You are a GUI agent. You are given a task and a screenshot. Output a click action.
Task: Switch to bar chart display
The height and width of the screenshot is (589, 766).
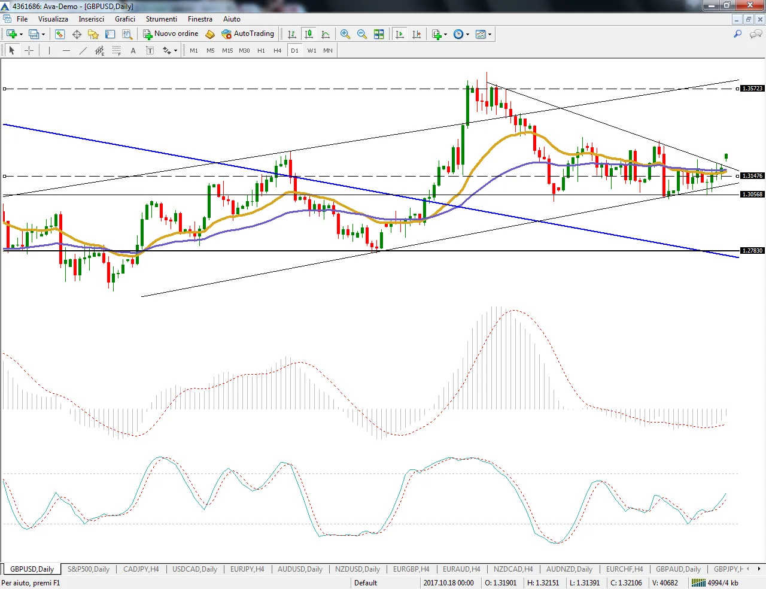click(292, 34)
